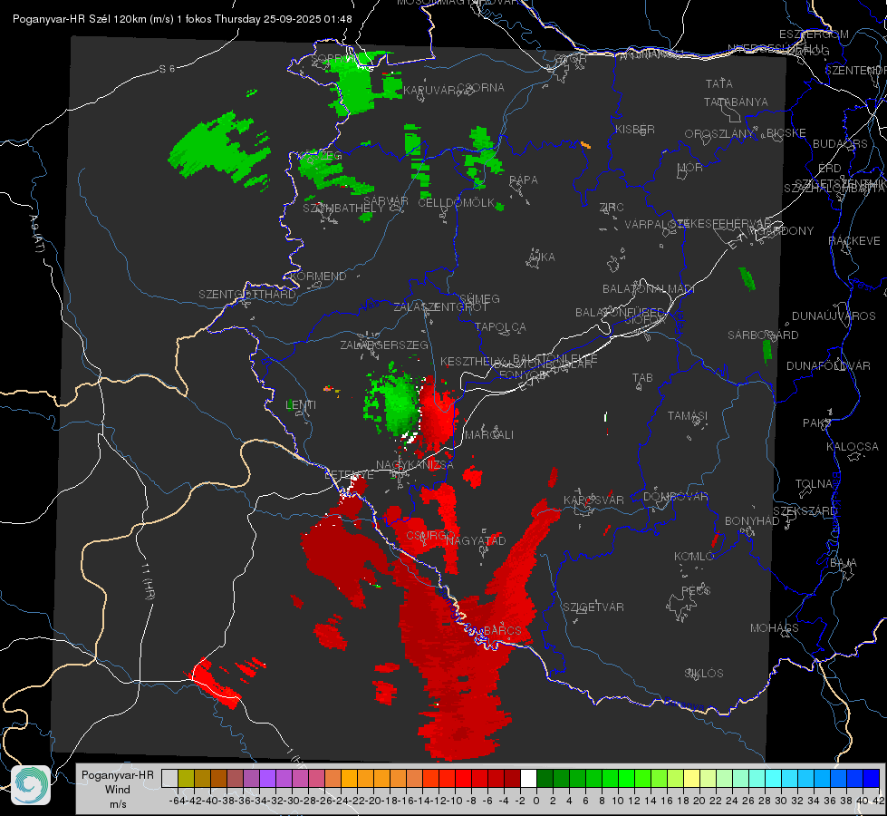The height and width of the screenshot is (816, 887).
Task: Select the CELLDOMOLK label
Action: click(457, 203)
